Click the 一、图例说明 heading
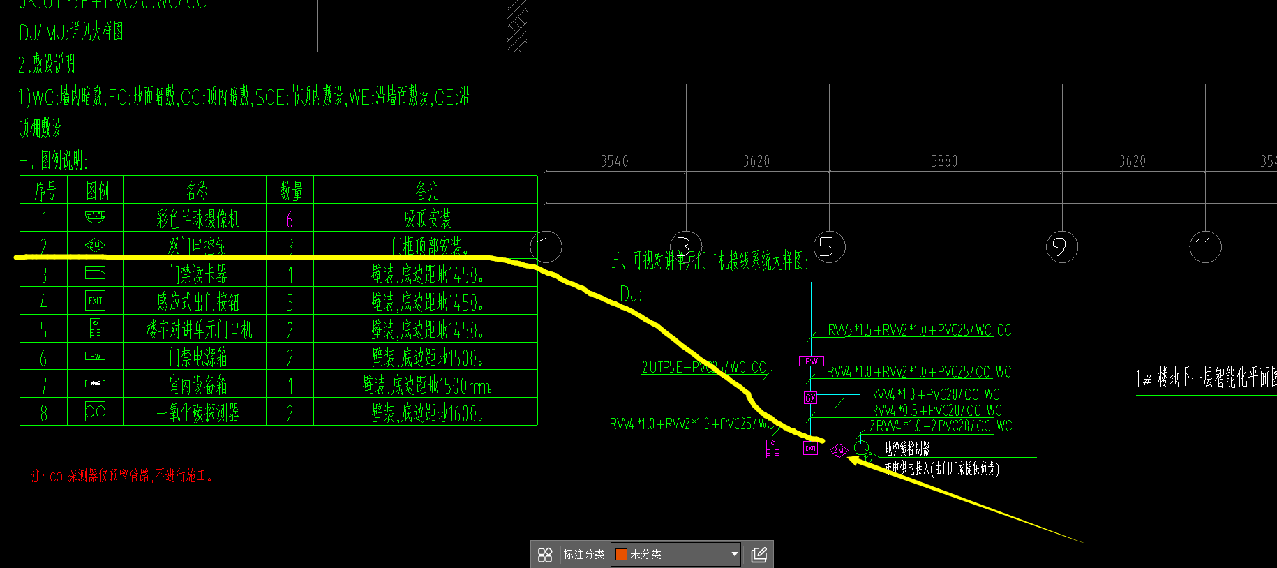 (x=53, y=160)
